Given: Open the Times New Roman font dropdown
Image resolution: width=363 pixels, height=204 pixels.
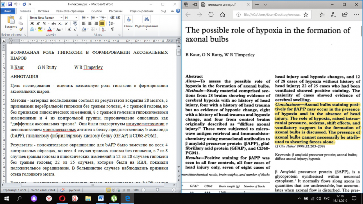Looking at the screenshot, I should pyautogui.click(x=46, y=18).
